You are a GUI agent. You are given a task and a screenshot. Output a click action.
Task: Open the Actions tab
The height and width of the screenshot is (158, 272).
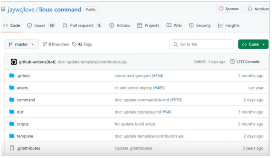[120, 25]
